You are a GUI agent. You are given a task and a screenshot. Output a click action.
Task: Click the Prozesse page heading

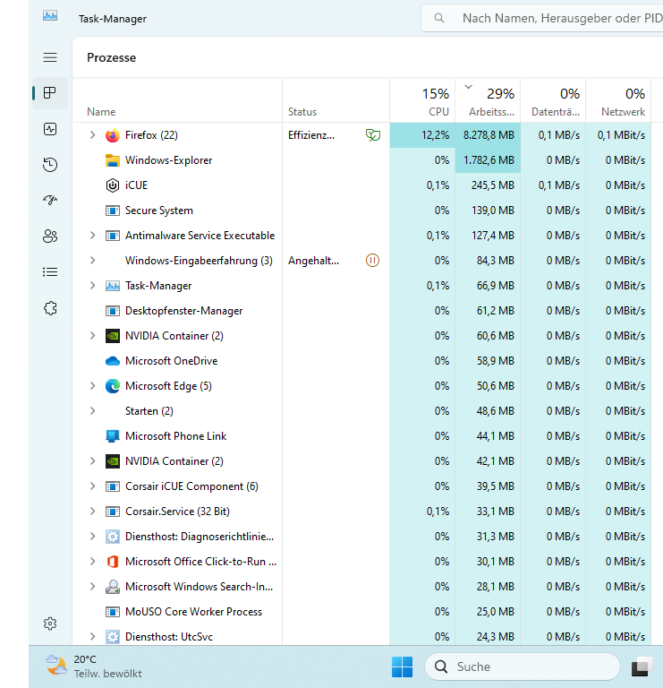111,57
